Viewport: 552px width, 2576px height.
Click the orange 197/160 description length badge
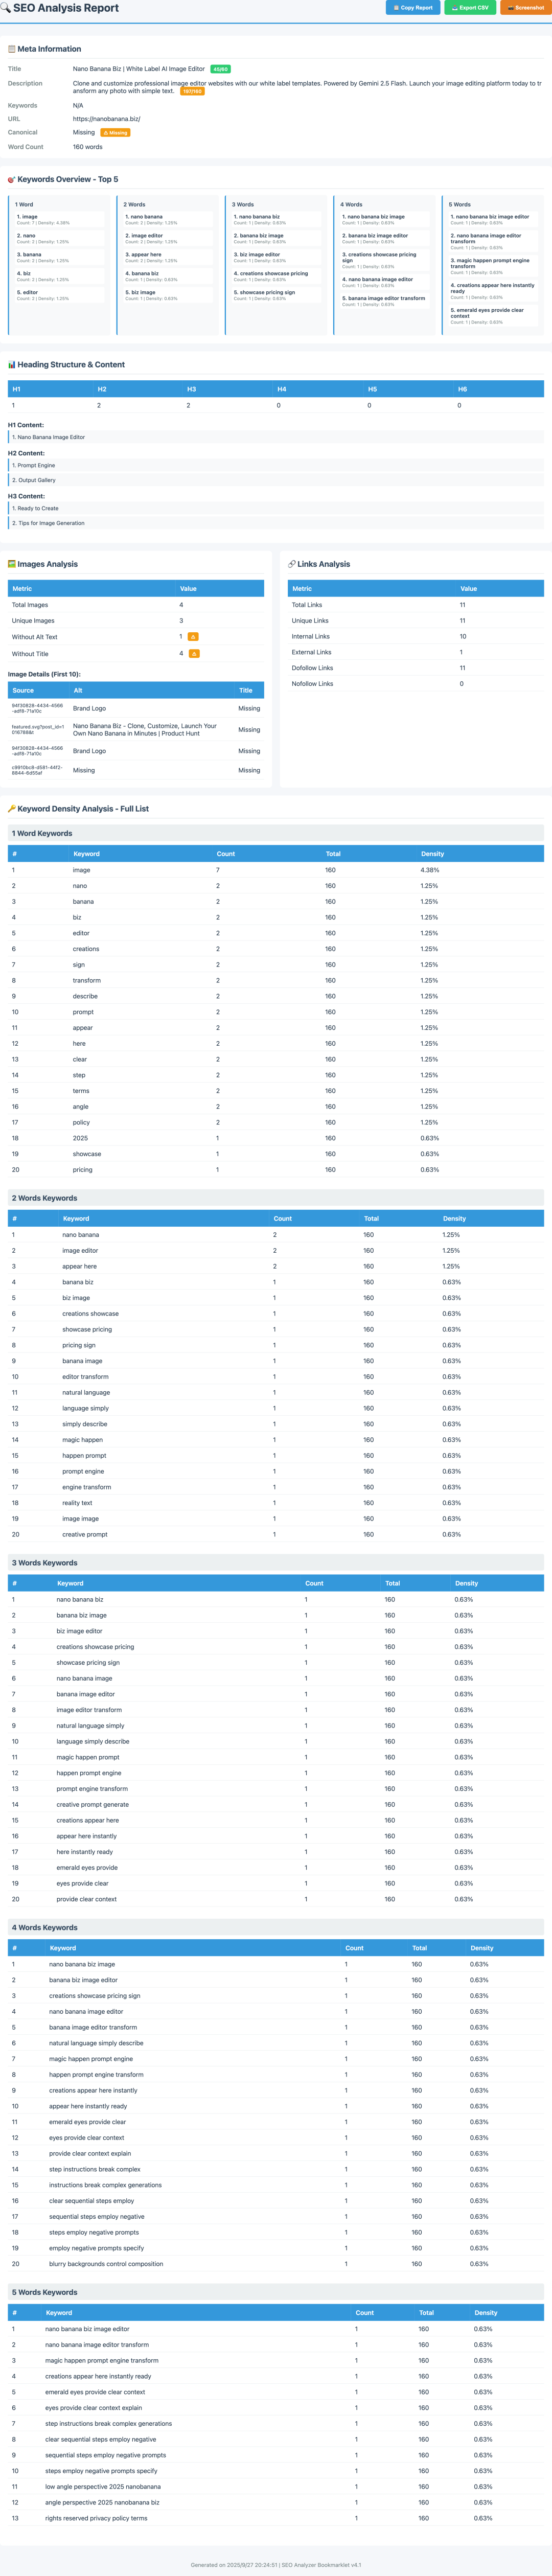click(x=192, y=92)
